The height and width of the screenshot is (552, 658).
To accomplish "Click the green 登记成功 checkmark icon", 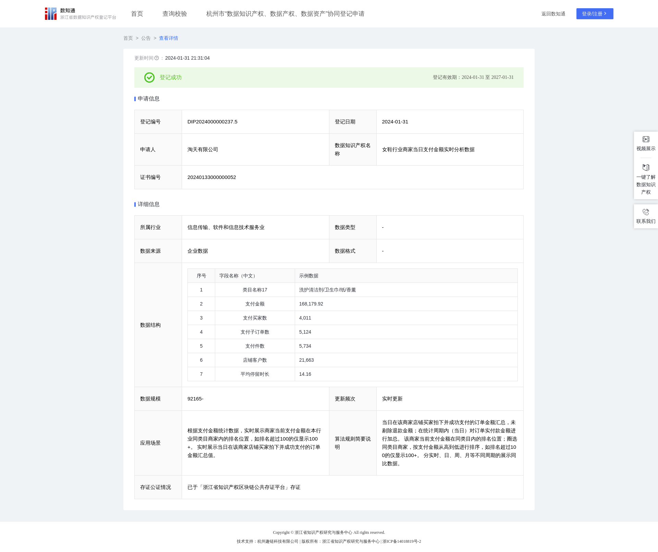I will pos(149,77).
